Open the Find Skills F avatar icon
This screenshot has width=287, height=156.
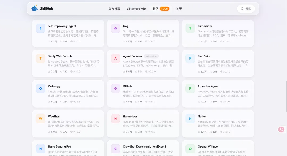(x=190, y=58)
